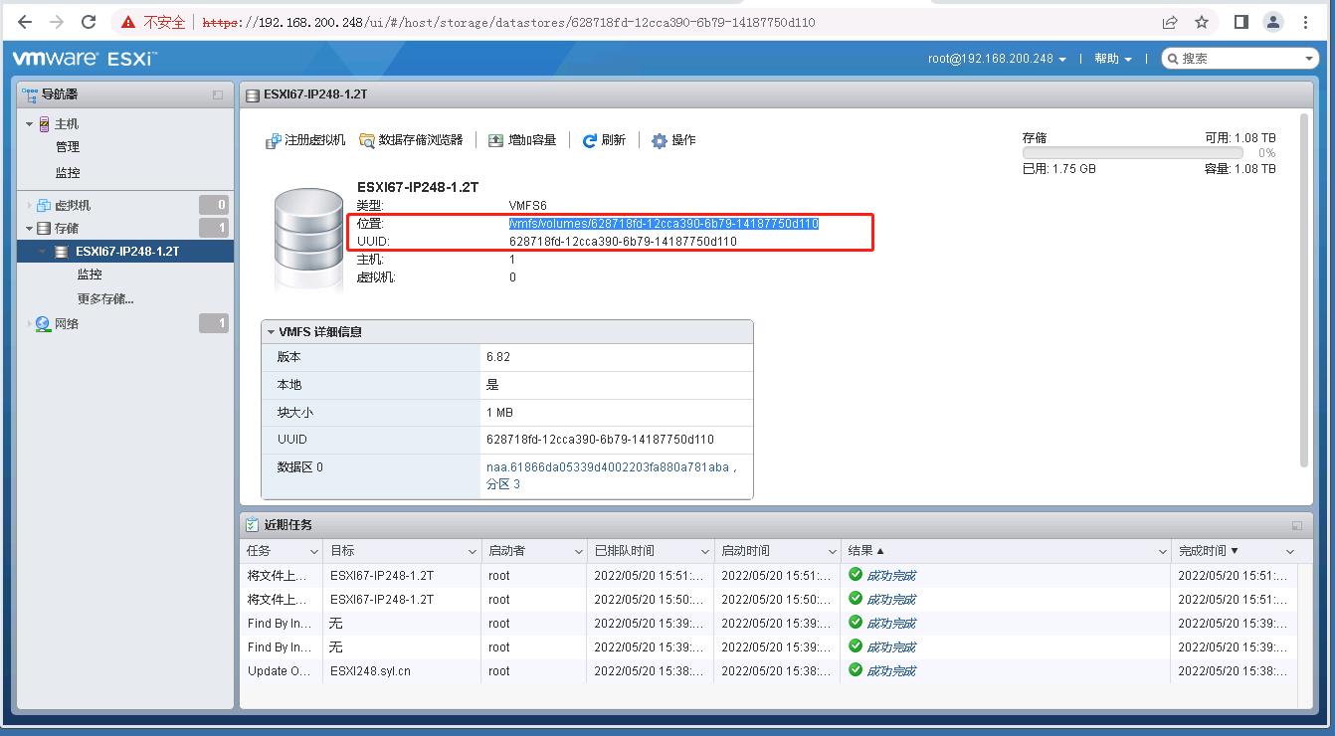Open the datastore browser
Image resolution: width=1335 pixels, height=736 pixels.
[x=411, y=140]
